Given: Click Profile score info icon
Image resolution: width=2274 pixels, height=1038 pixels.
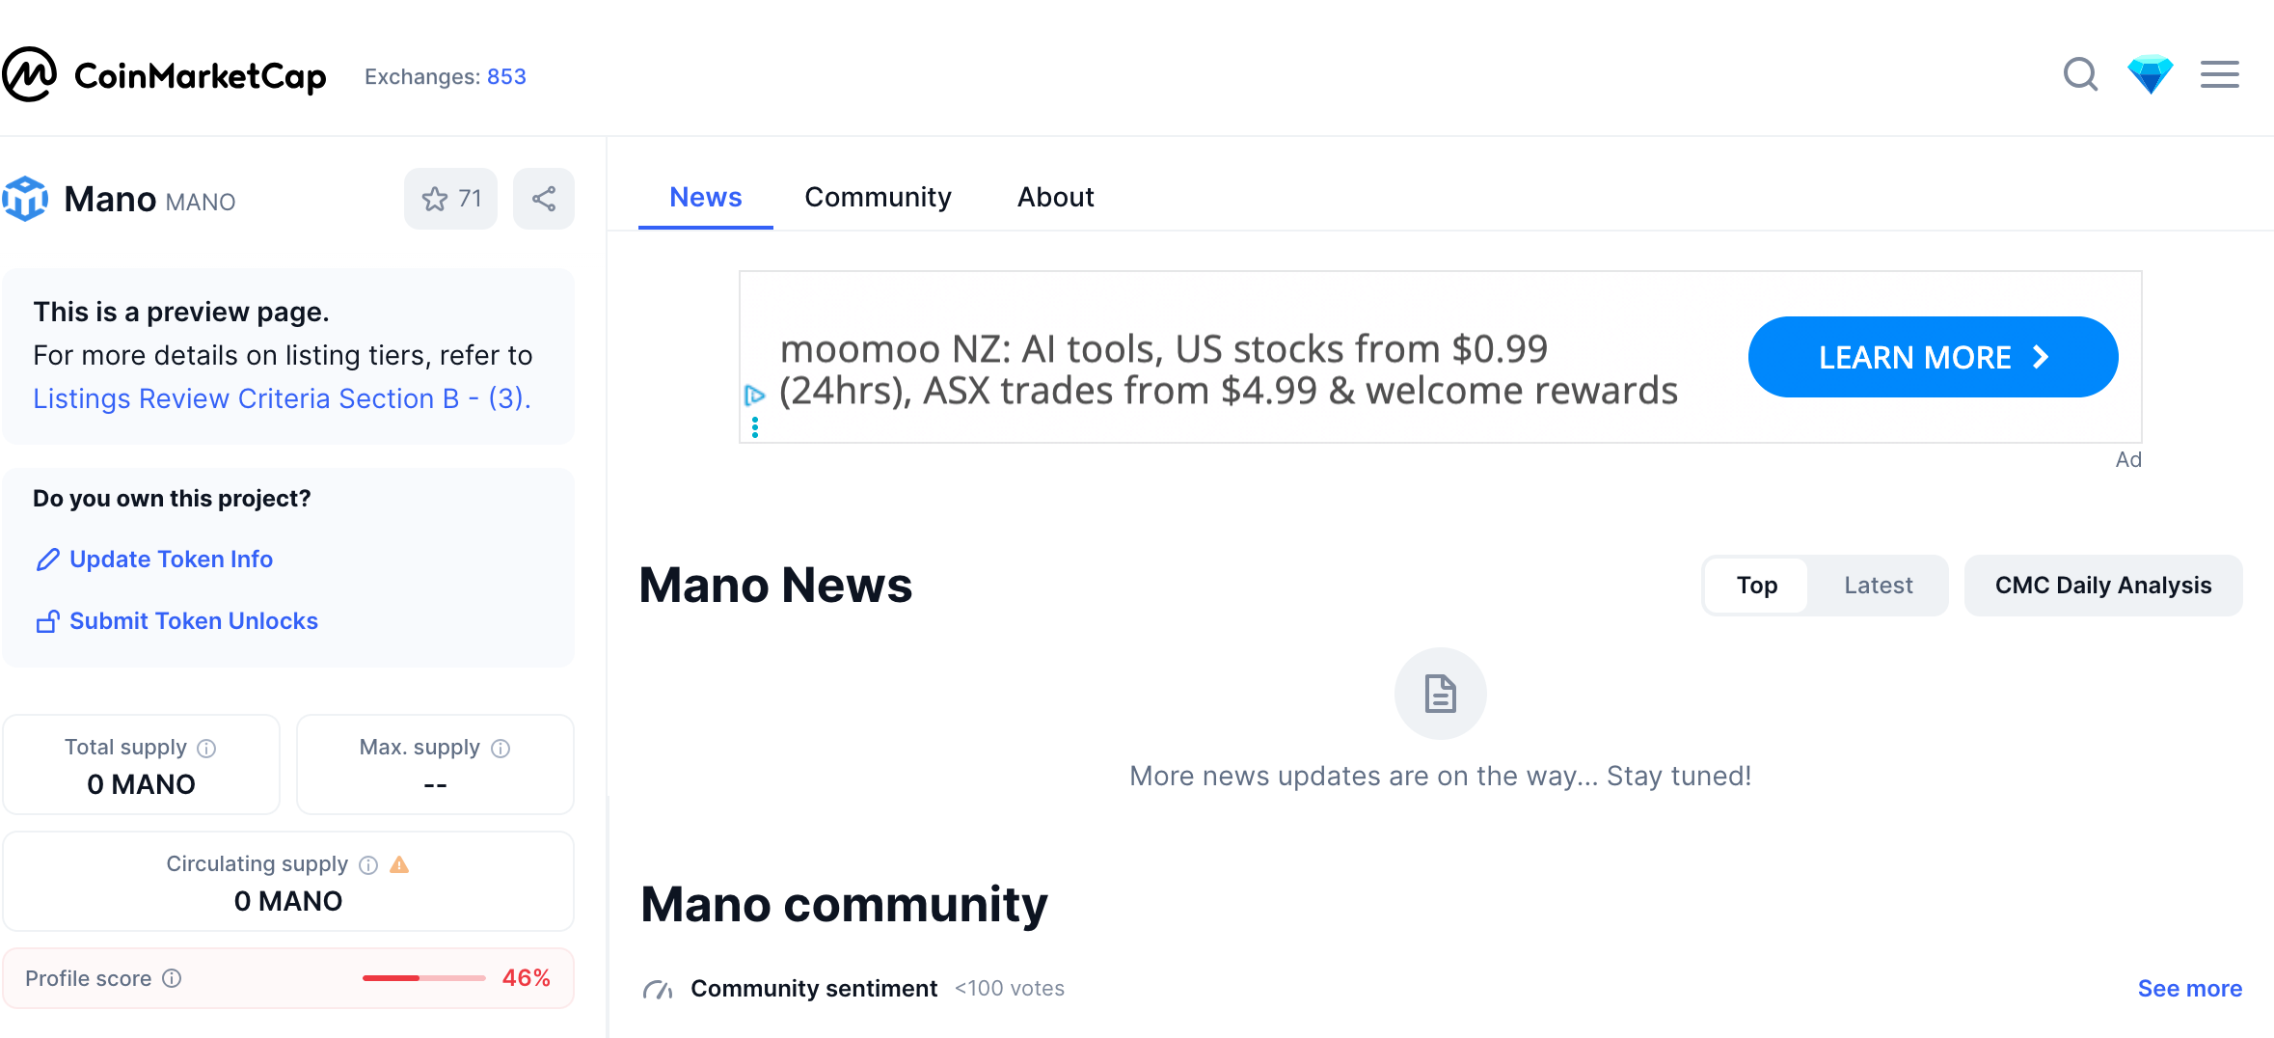Looking at the screenshot, I should pyautogui.click(x=172, y=978).
